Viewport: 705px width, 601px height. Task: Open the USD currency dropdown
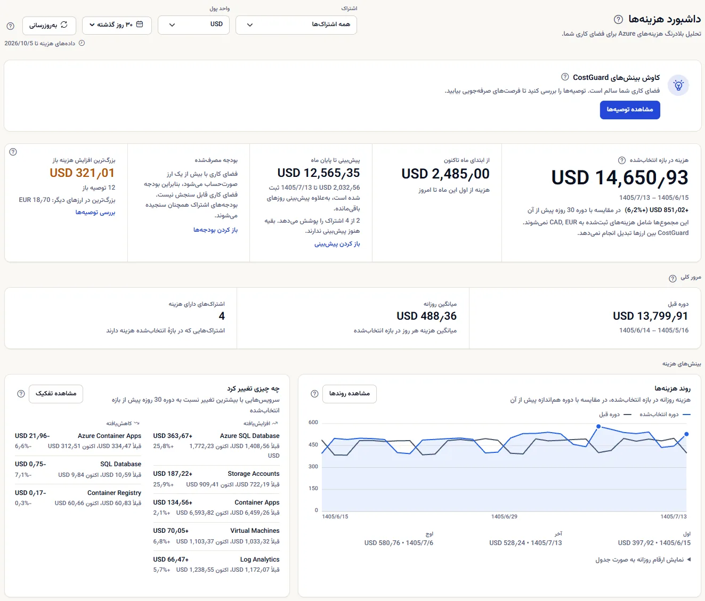tap(193, 25)
